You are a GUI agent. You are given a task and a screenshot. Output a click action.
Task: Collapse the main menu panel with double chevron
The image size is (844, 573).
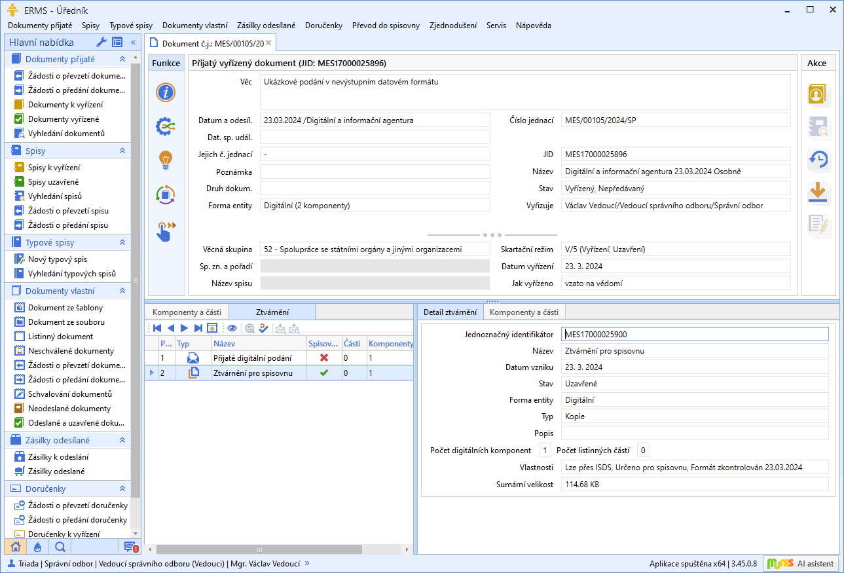click(x=133, y=43)
